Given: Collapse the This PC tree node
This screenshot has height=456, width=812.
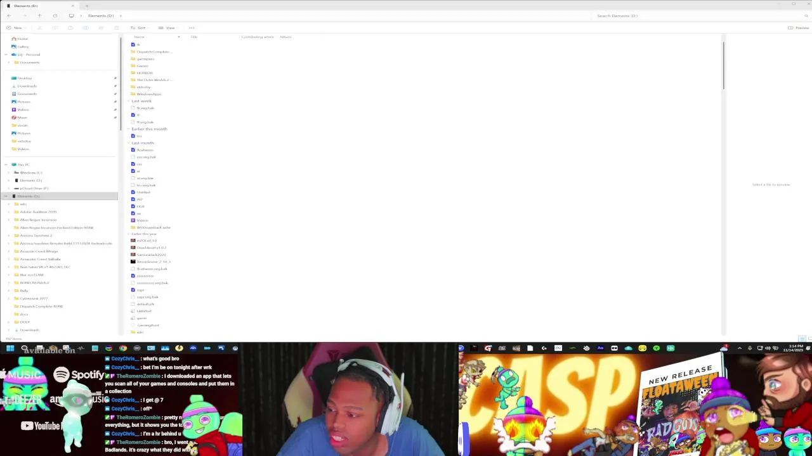Looking at the screenshot, I should (6, 165).
